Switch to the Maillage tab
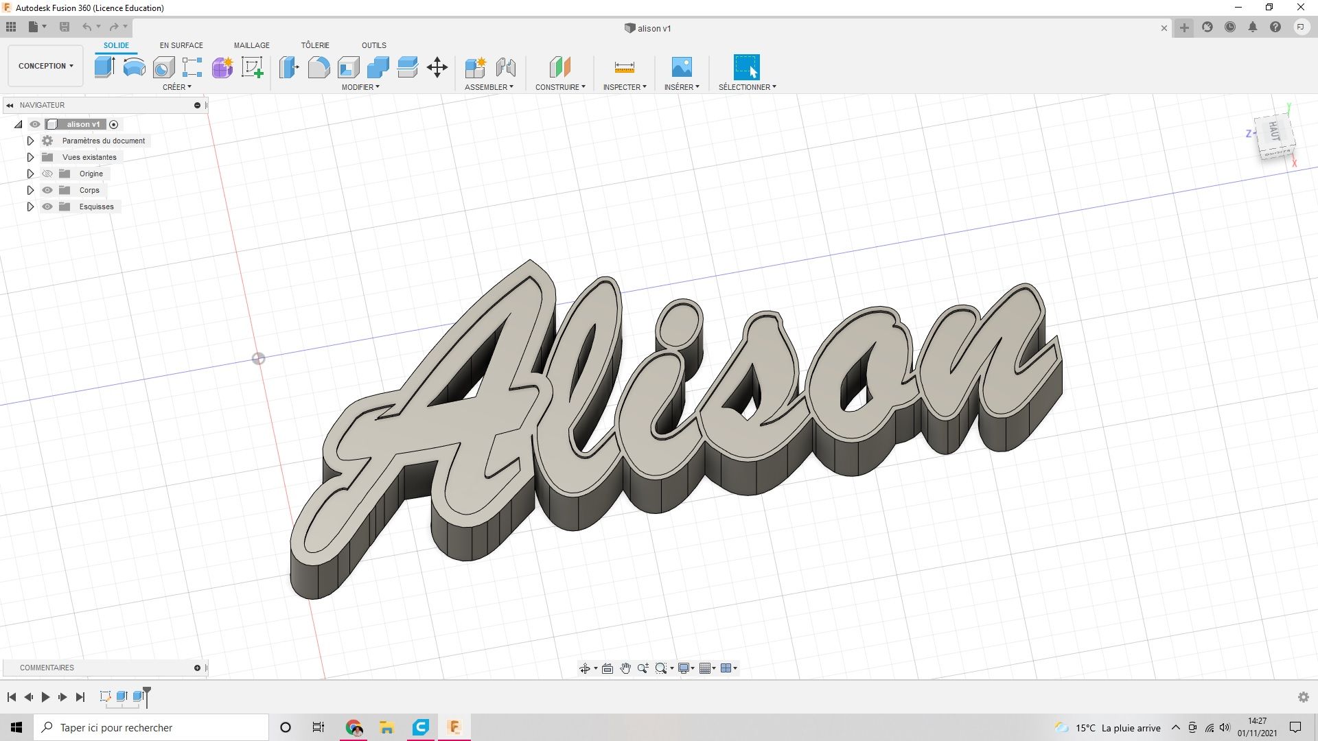 coord(251,45)
